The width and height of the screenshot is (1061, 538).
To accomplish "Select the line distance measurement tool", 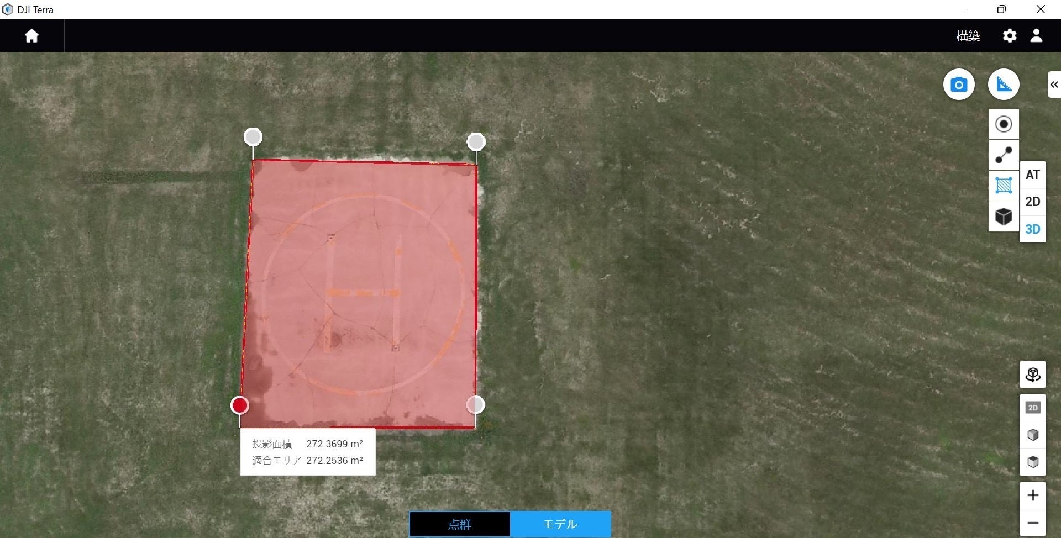I will (x=1004, y=155).
